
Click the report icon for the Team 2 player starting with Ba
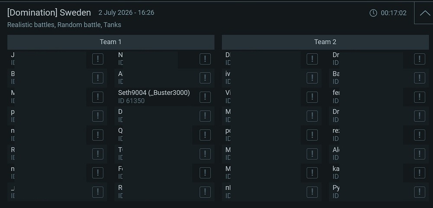tap(420, 78)
